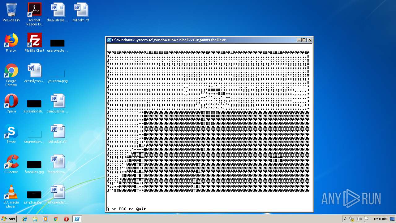Image resolution: width=396 pixels, height=223 pixels.
Task: Open Windows Explorer folder in taskbar
Action: coord(35,219)
